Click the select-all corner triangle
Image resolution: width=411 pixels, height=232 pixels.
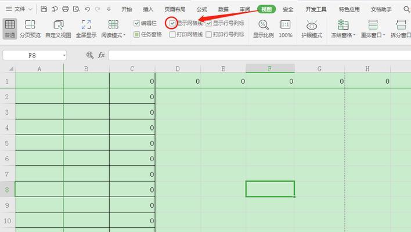[x=11, y=69]
